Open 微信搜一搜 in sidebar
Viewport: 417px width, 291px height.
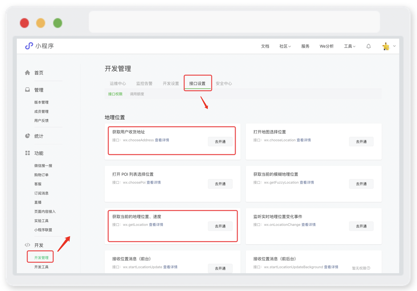tap(43, 166)
